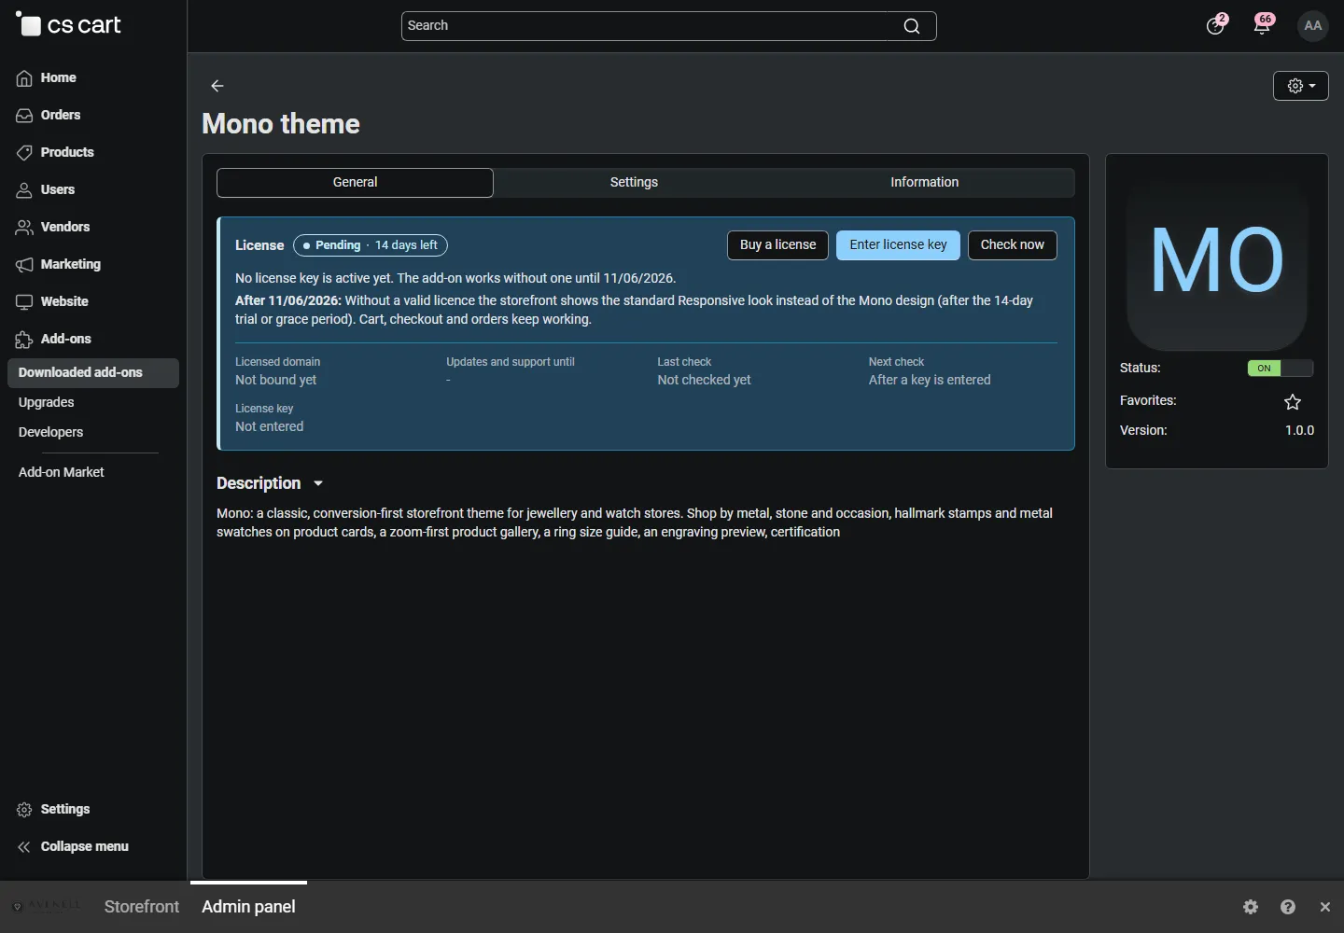Collapse the sidebar menu
The height and width of the screenshot is (933, 1344).
coord(73,846)
